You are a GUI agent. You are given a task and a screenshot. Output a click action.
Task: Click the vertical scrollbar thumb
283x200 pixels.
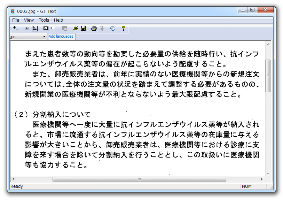[x=268, y=76]
